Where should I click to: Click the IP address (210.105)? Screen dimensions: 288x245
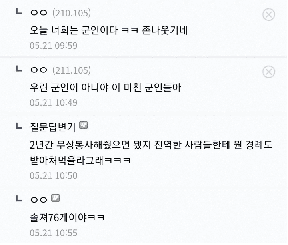72,13
